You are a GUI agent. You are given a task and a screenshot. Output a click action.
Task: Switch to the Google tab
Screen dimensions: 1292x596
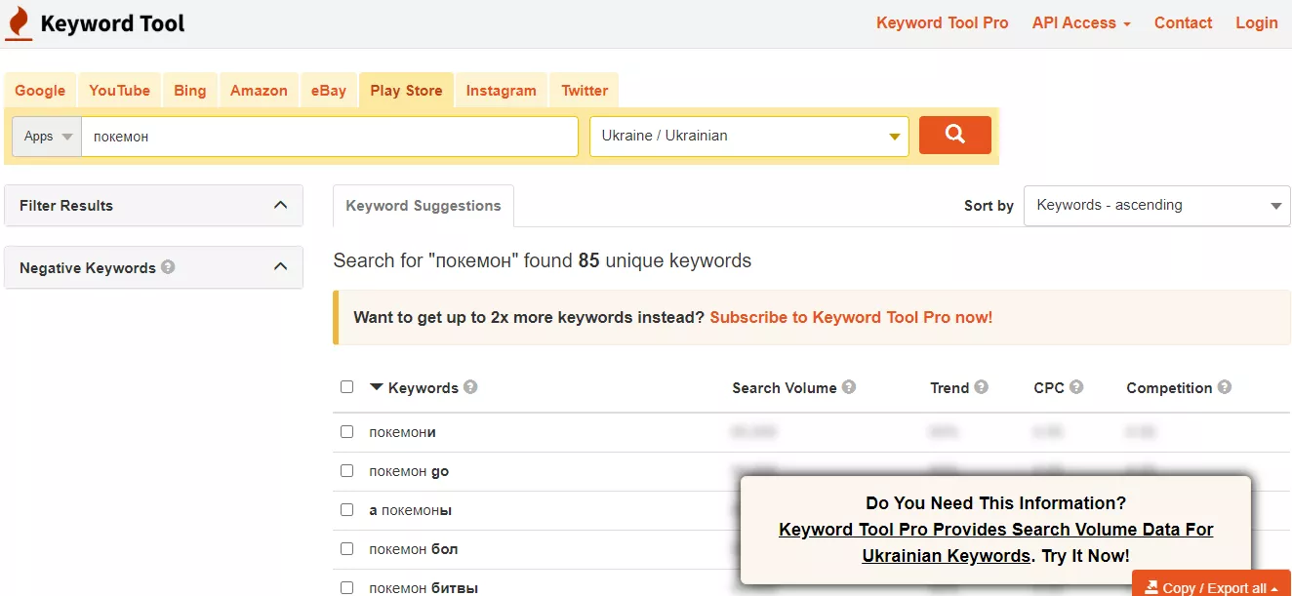coord(40,91)
